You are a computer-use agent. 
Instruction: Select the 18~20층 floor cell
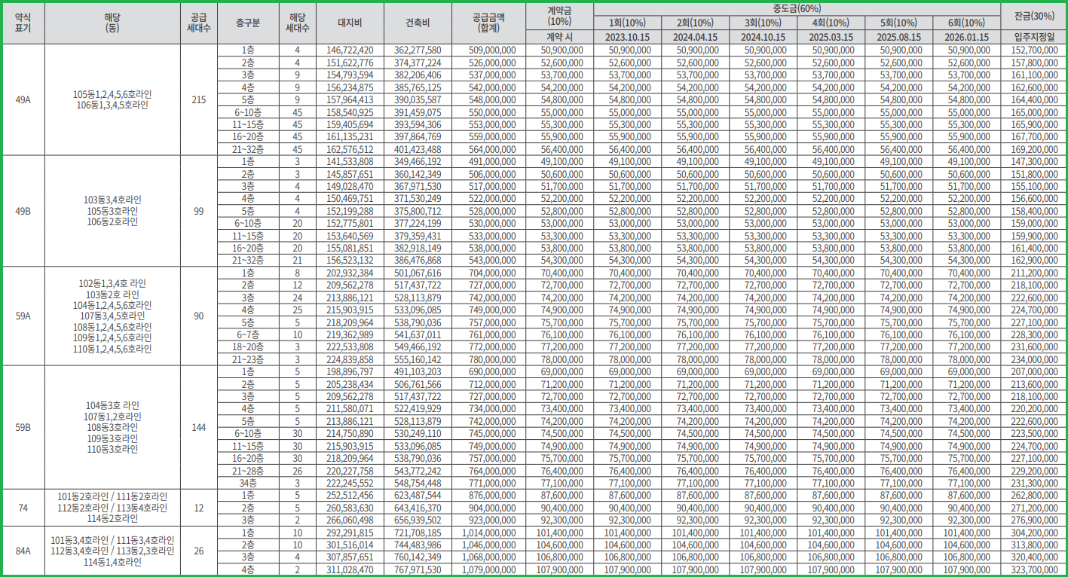tap(248, 347)
